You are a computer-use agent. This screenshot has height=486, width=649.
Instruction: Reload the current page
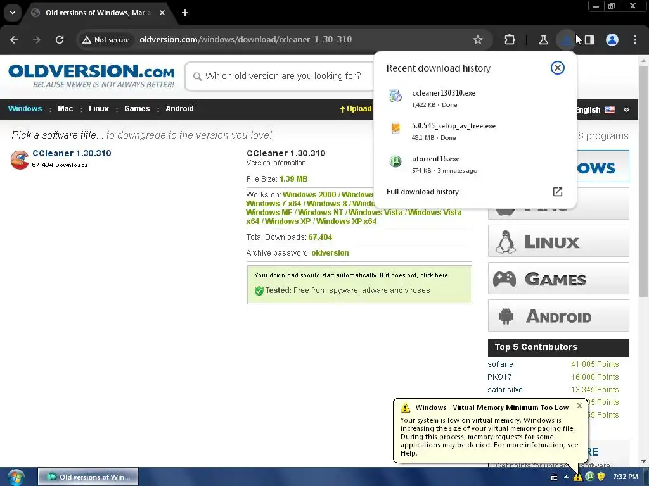(x=60, y=40)
